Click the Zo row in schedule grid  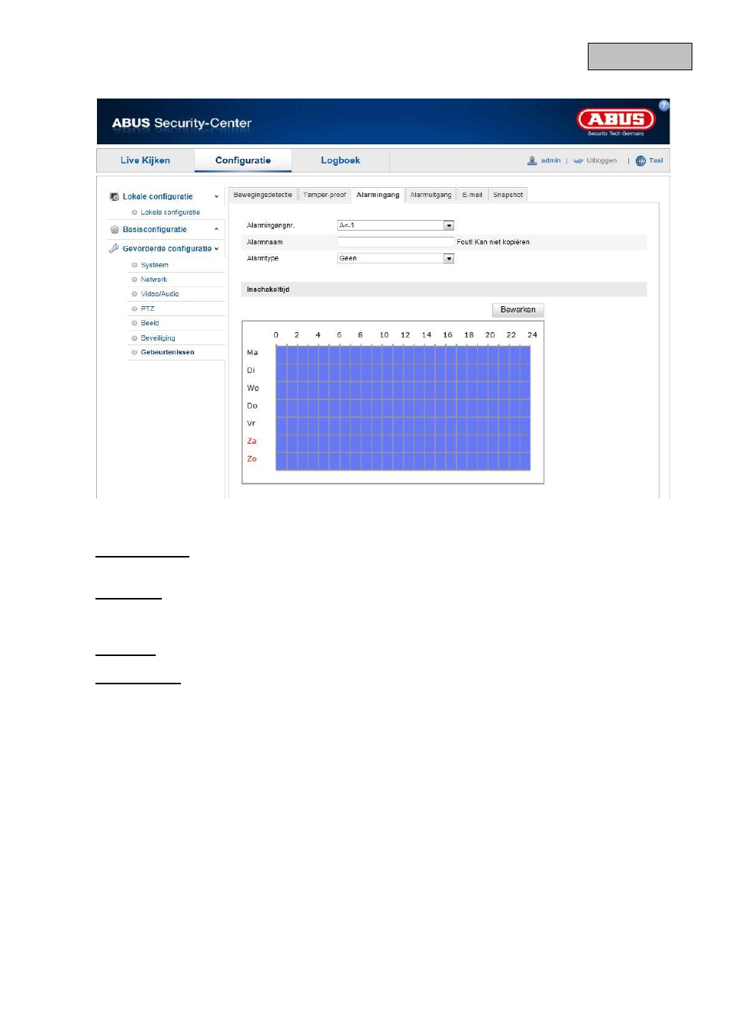[x=402, y=460]
